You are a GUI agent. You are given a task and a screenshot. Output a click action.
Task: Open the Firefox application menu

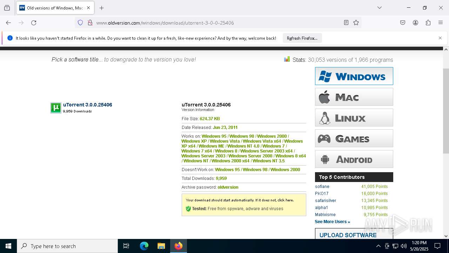441,23
